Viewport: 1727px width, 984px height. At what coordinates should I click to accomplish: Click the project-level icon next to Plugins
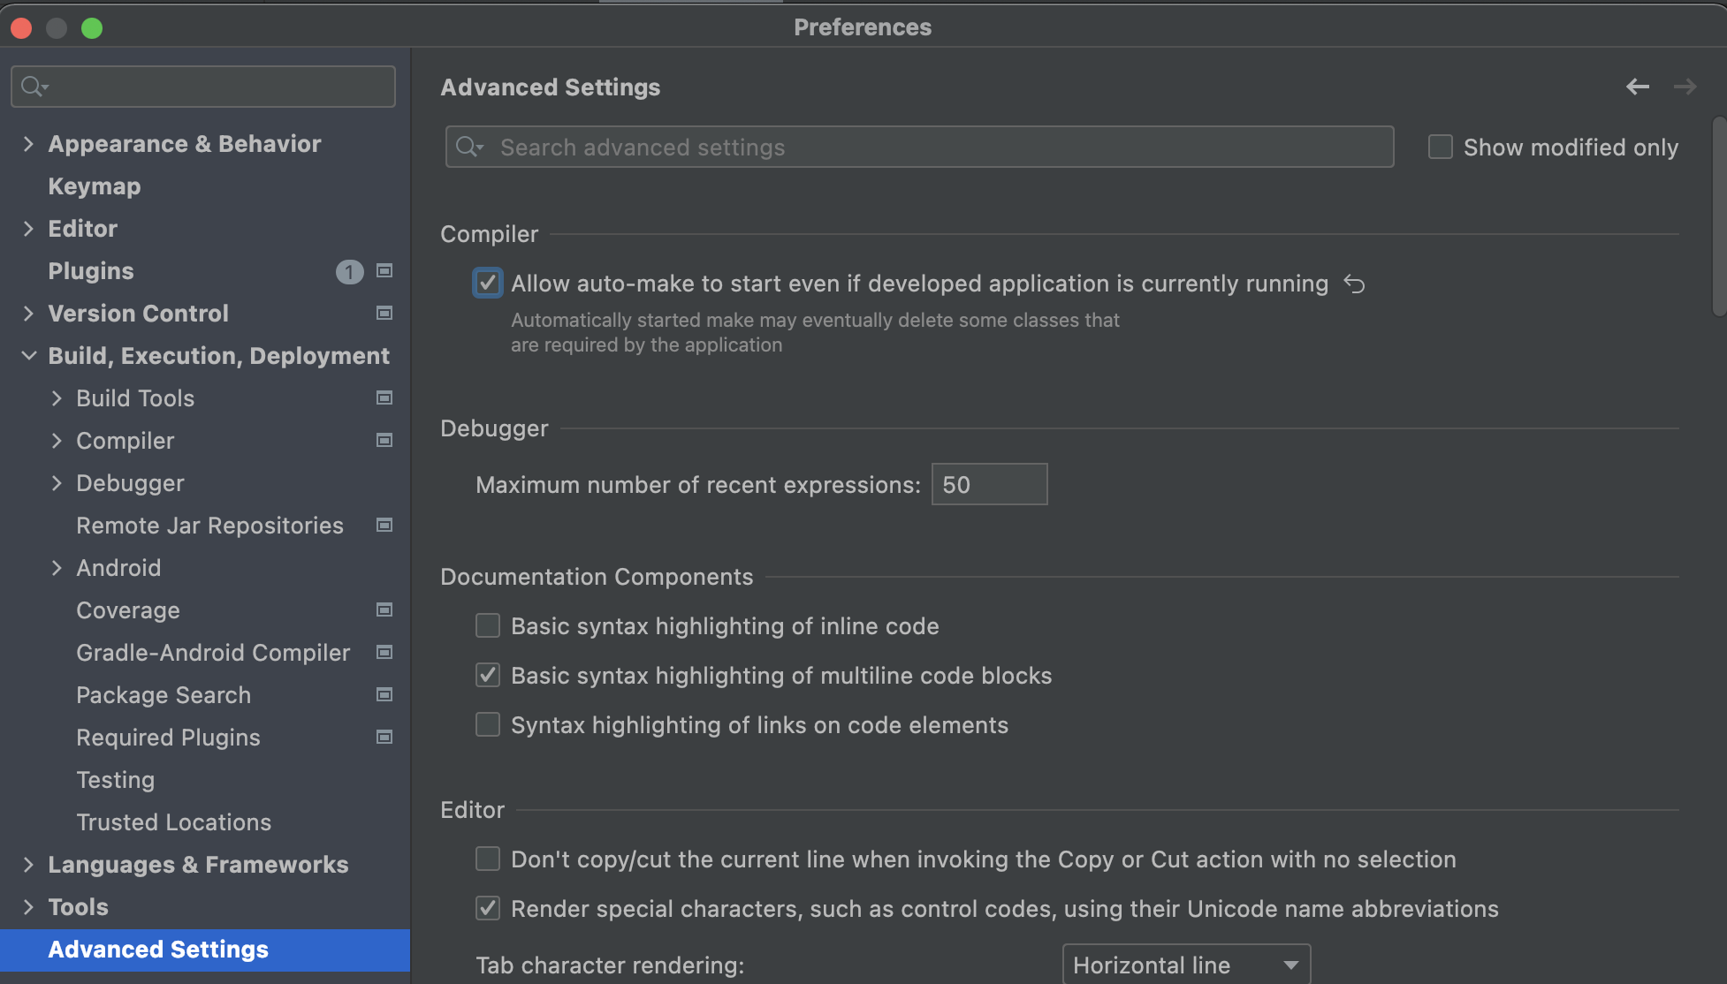coord(384,271)
